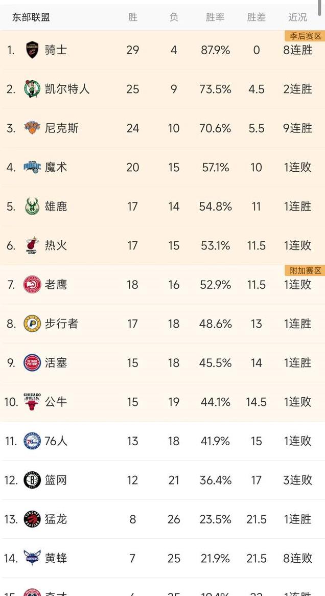325x596 pixels.
Task: Tap the Brooklyn Nets logo
Action: [x=32, y=480]
